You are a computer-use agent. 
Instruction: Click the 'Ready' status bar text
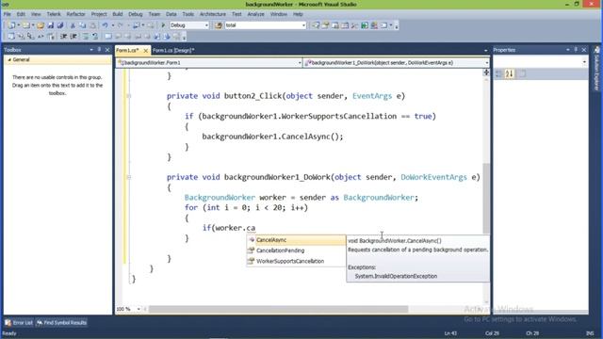[x=9, y=333]
